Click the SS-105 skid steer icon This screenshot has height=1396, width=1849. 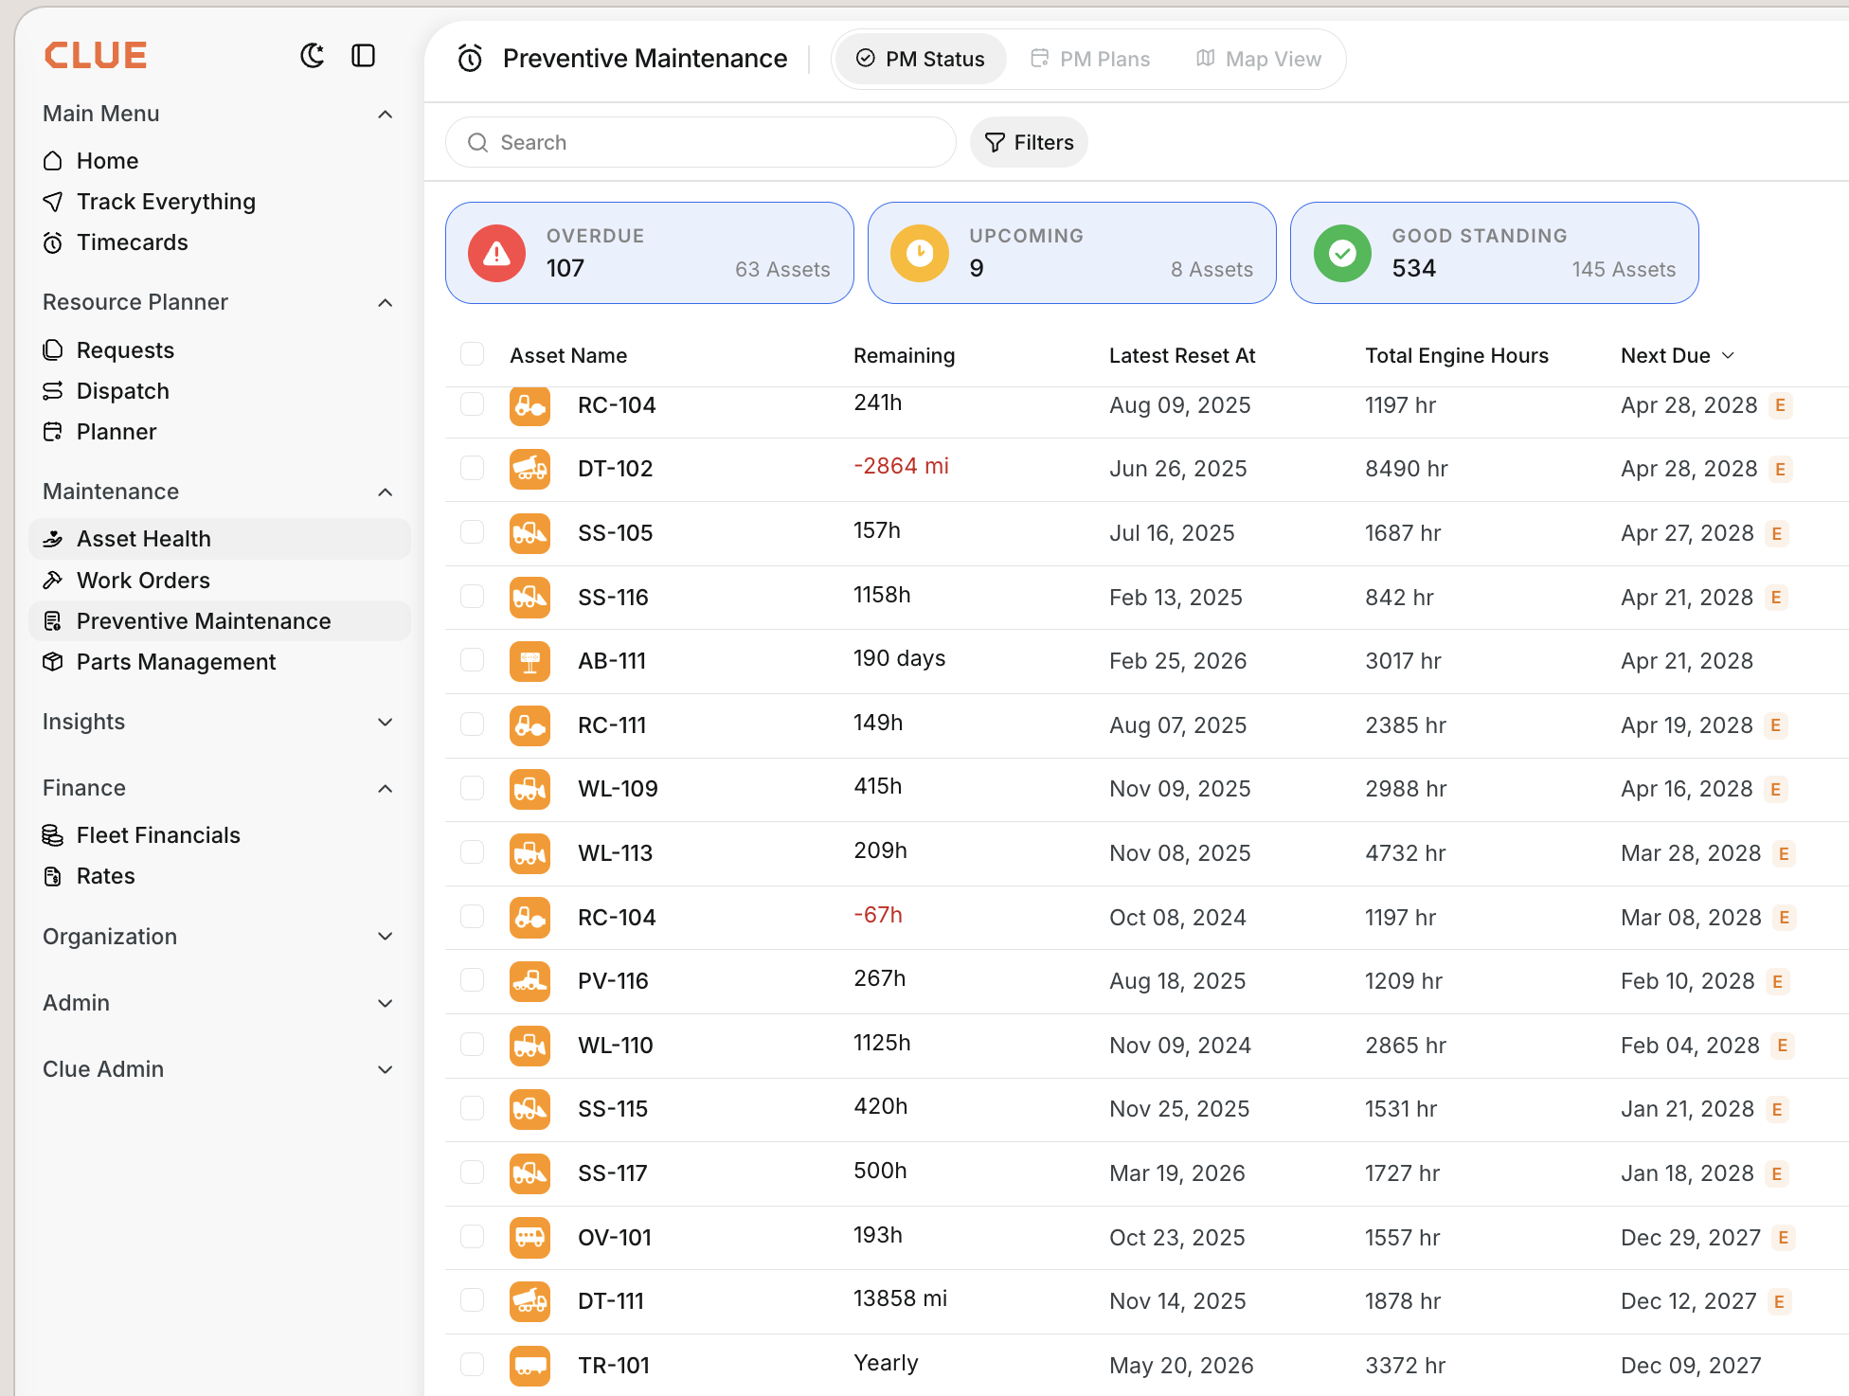pyautogui.click(x=530, y=533)
